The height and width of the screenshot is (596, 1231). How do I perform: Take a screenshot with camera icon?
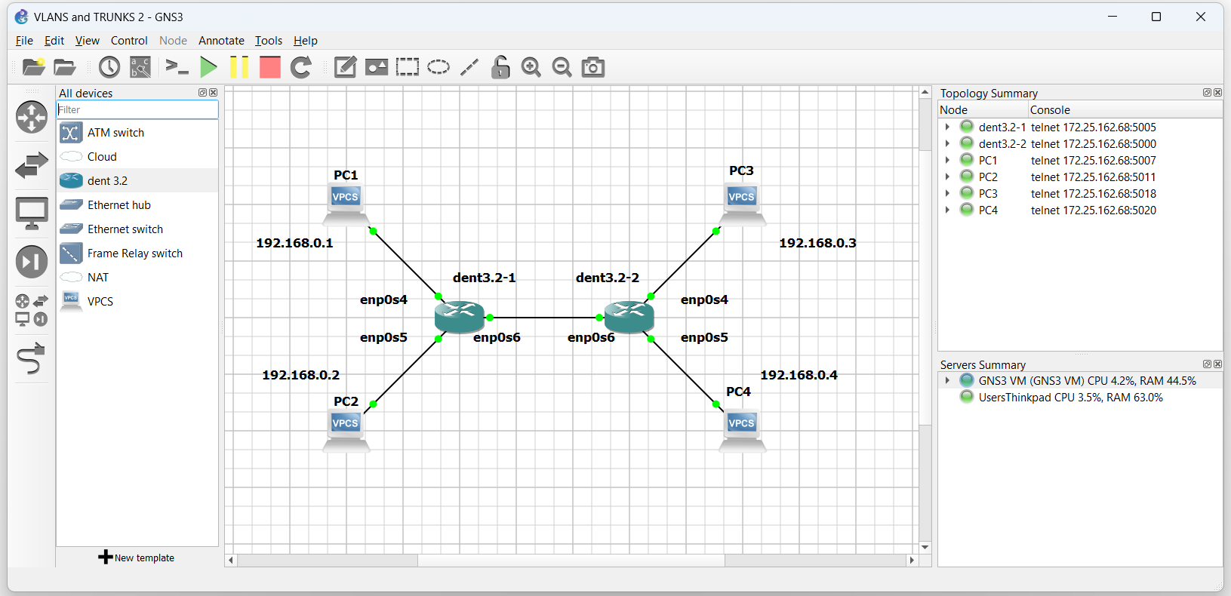coord(593,67)
